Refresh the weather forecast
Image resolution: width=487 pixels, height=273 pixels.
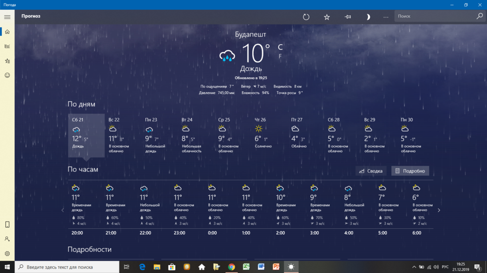pyautogui.click(x=306, y=17)
